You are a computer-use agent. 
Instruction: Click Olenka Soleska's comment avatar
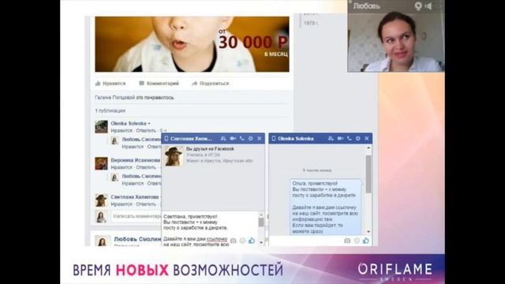coord(101,126)
